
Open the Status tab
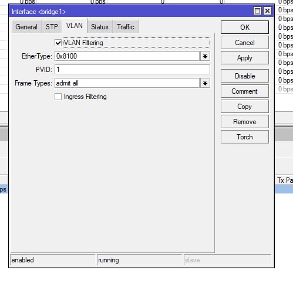(x=99, y=27)
